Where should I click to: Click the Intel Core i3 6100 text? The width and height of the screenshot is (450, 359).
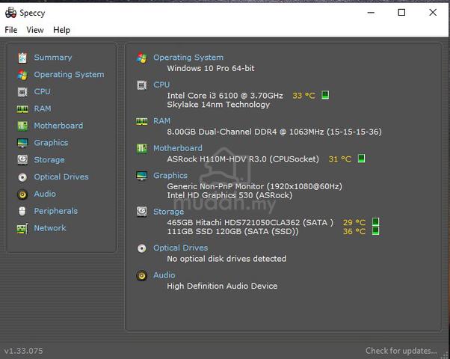point(225,96)
